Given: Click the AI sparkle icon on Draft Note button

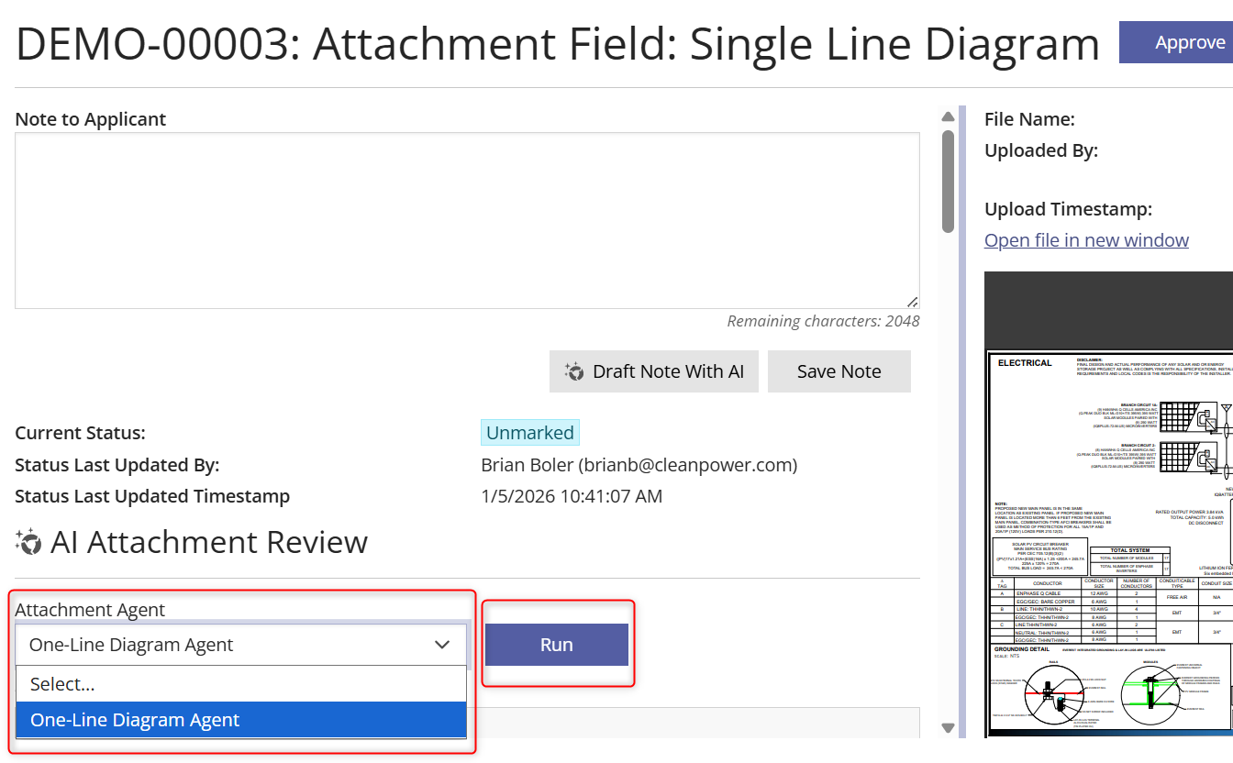Looking at the screenshot, I should pyautogui.click(x=574, y=370).
